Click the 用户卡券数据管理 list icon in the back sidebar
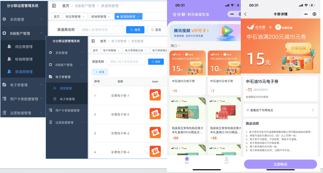The image size is (323, 173). [4, 99]
